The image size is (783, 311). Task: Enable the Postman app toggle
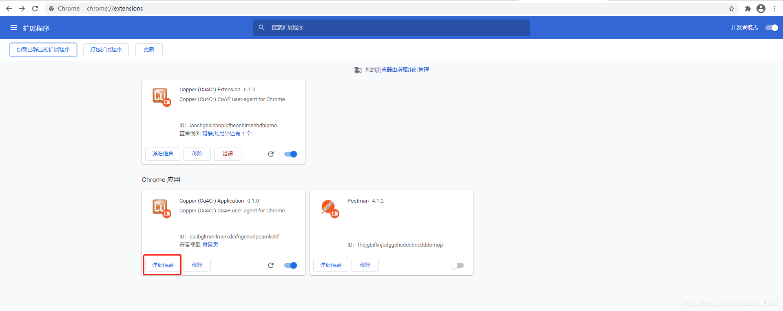(x=457, y=265)
